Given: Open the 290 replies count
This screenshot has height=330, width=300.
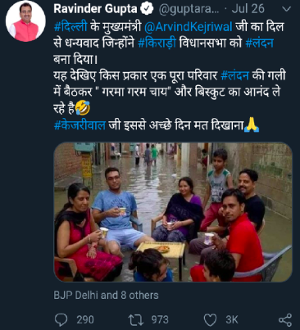Looking at the screenshot, I should (85, 320).
